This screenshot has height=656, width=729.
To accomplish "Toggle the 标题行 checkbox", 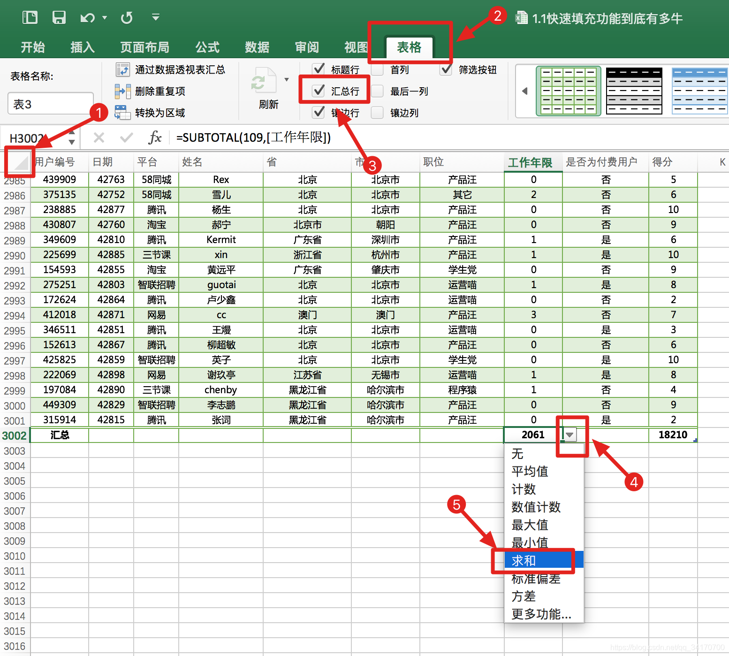I will point(319,69).
